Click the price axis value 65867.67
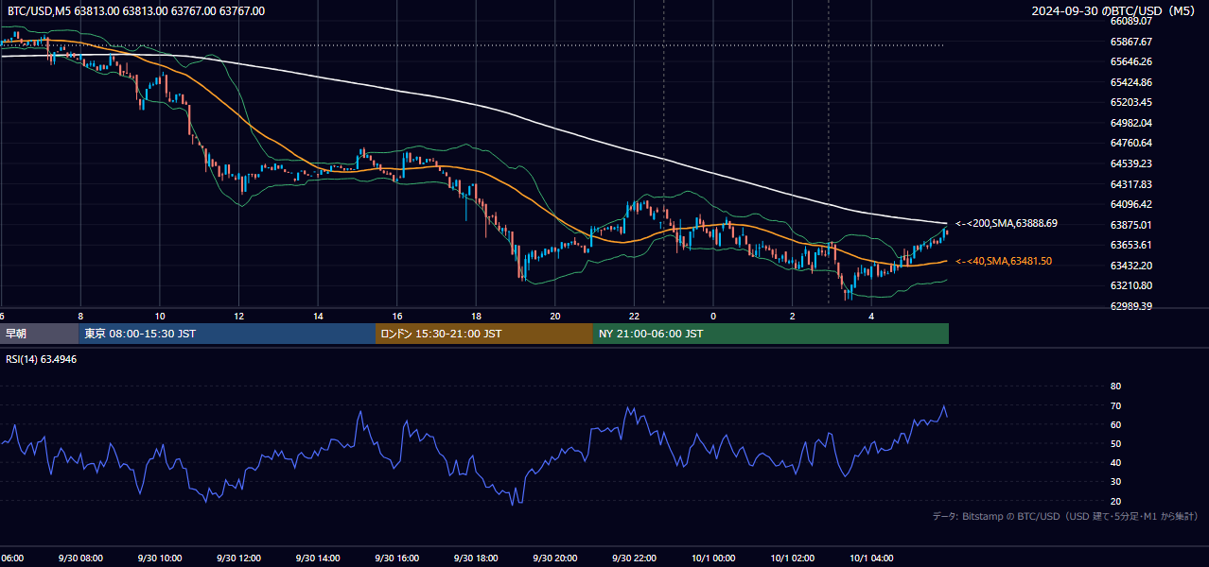Image resolution: width=1209 pixels, height=567 pixels. (1130, 42)
